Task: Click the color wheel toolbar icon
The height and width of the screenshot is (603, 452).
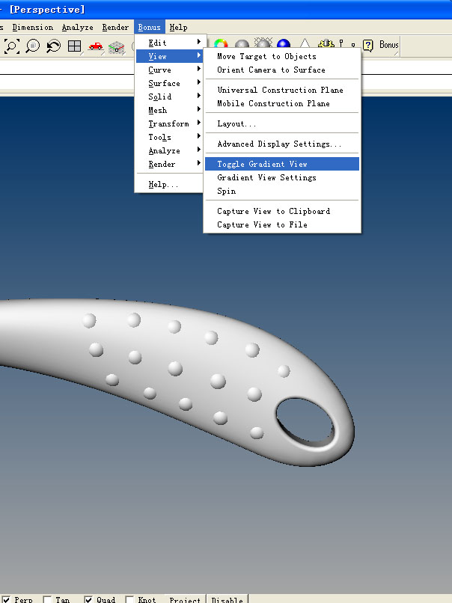Action: tap(221, 43)
